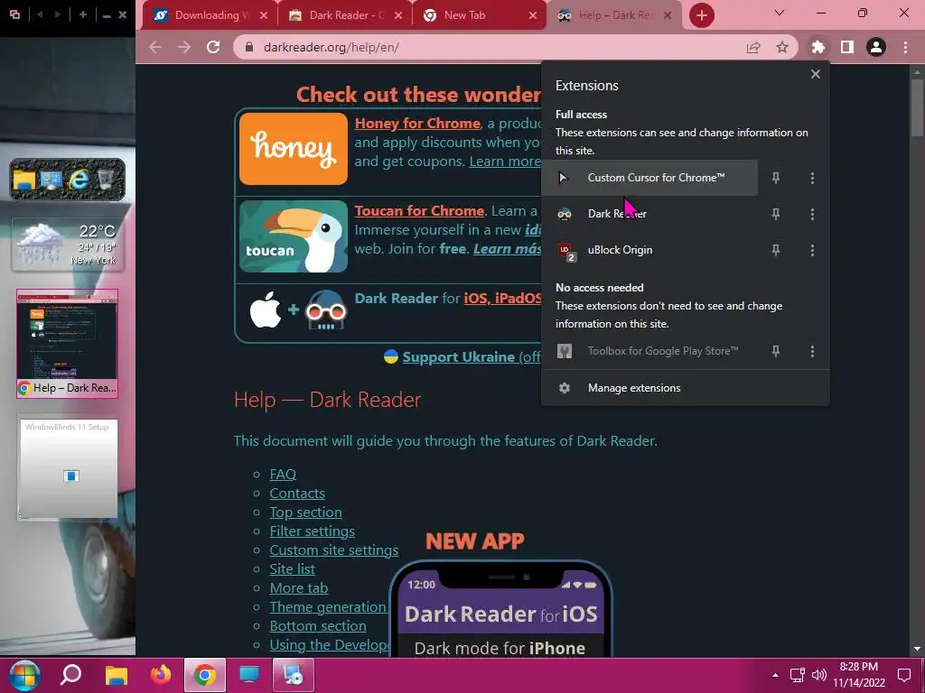Open the Contacts link
Screen dimensions: 925x693
click(x=297, y=494)
